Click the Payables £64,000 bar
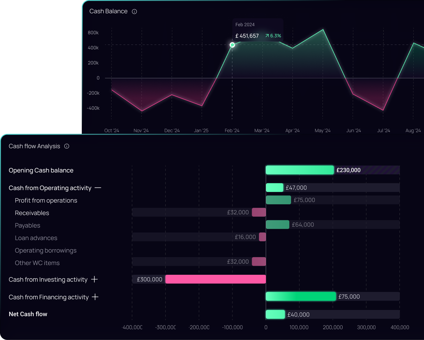This screenshot has height=340, width=424. 278,224
